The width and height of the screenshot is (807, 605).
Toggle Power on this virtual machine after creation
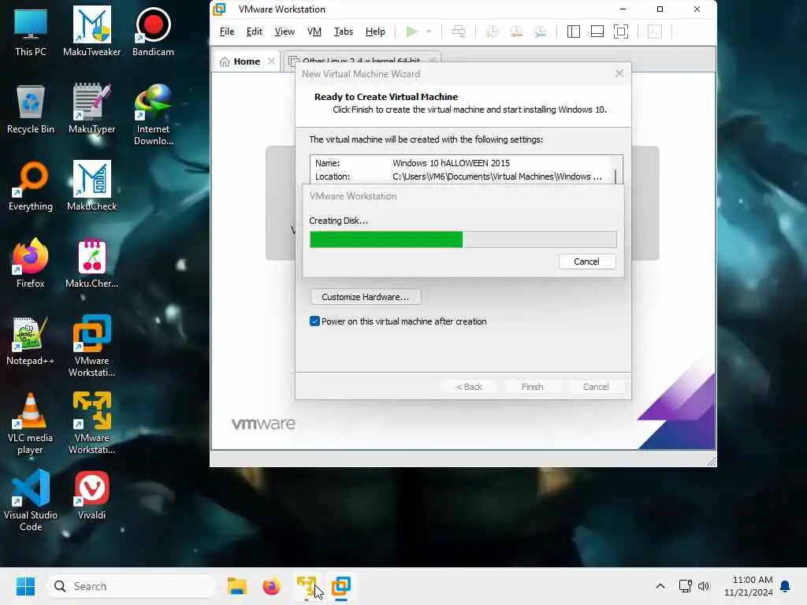(x=314, y=321)
